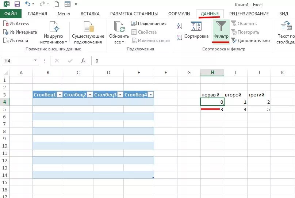295x198 pixels.
Task: Select row 10 header
Action: coord(4,146)
